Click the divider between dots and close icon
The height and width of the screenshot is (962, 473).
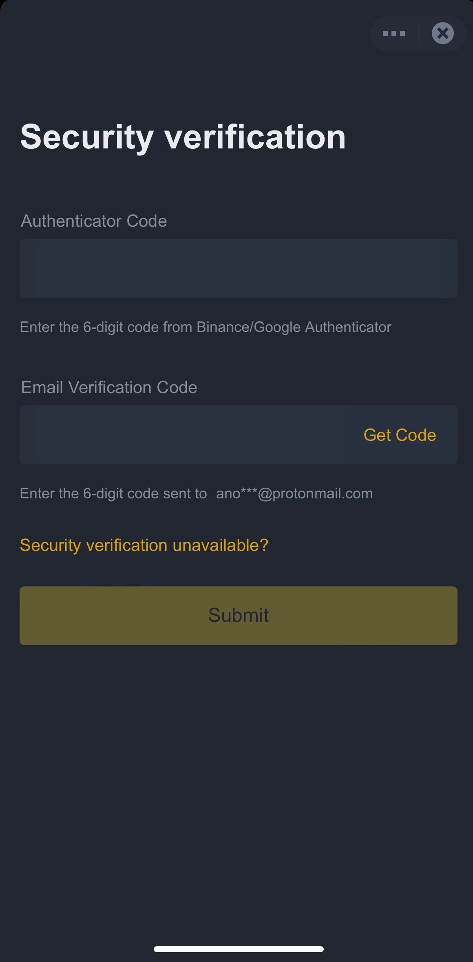coord(418,33)
